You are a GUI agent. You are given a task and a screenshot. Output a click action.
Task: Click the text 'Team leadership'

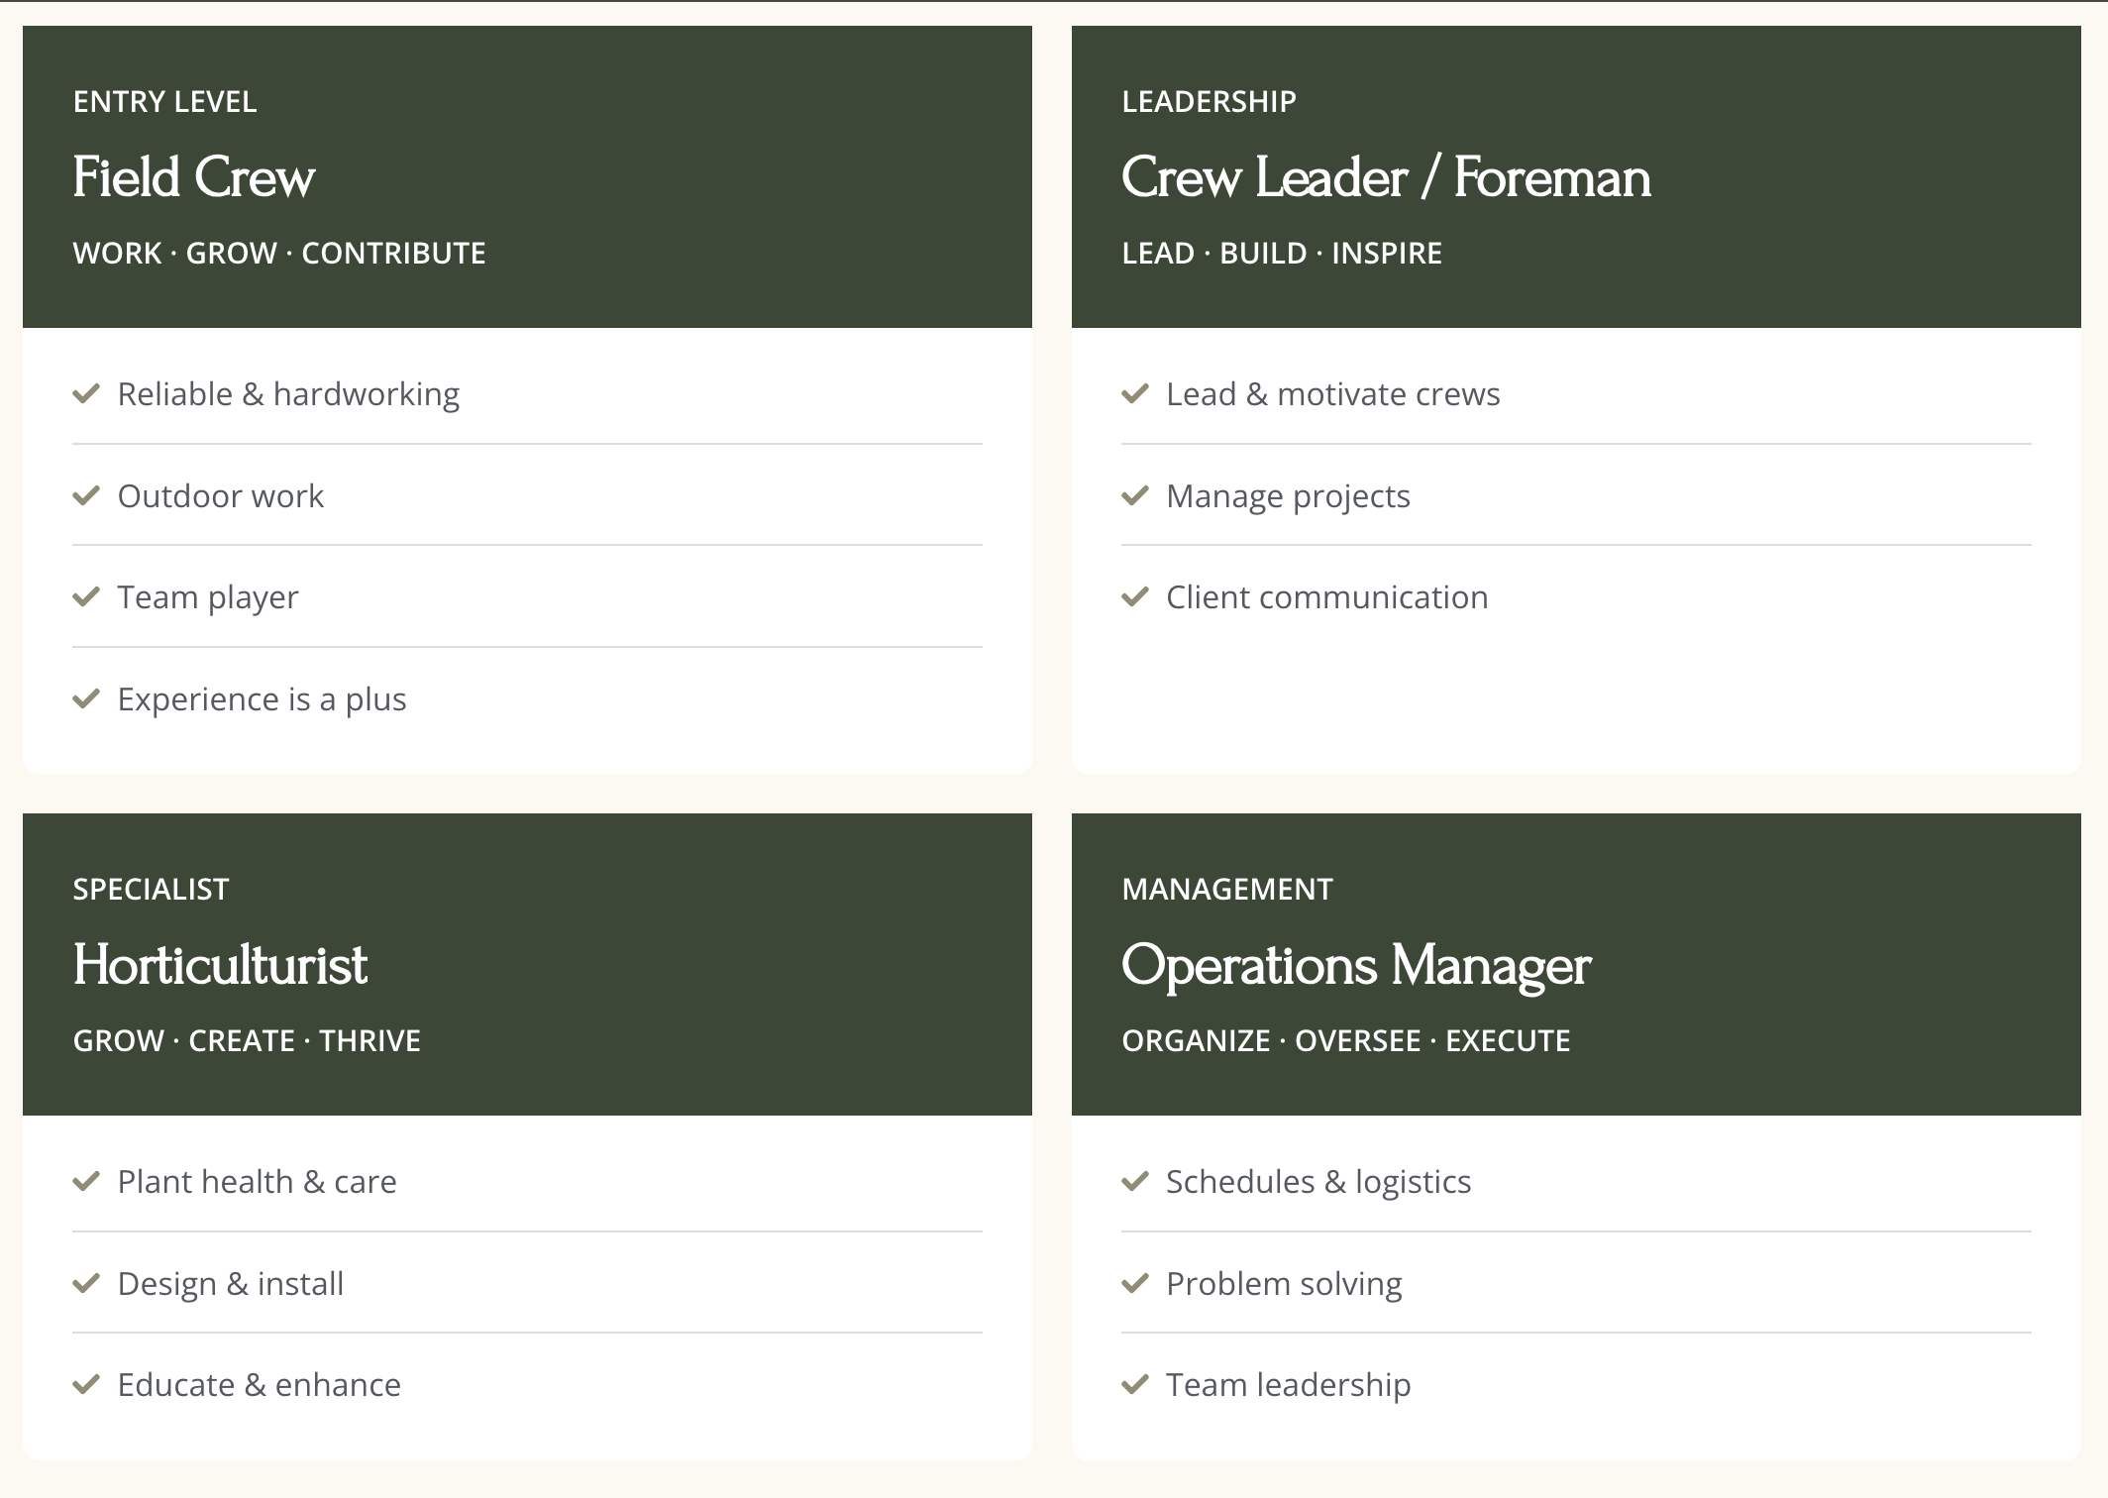point(1289,1385)
